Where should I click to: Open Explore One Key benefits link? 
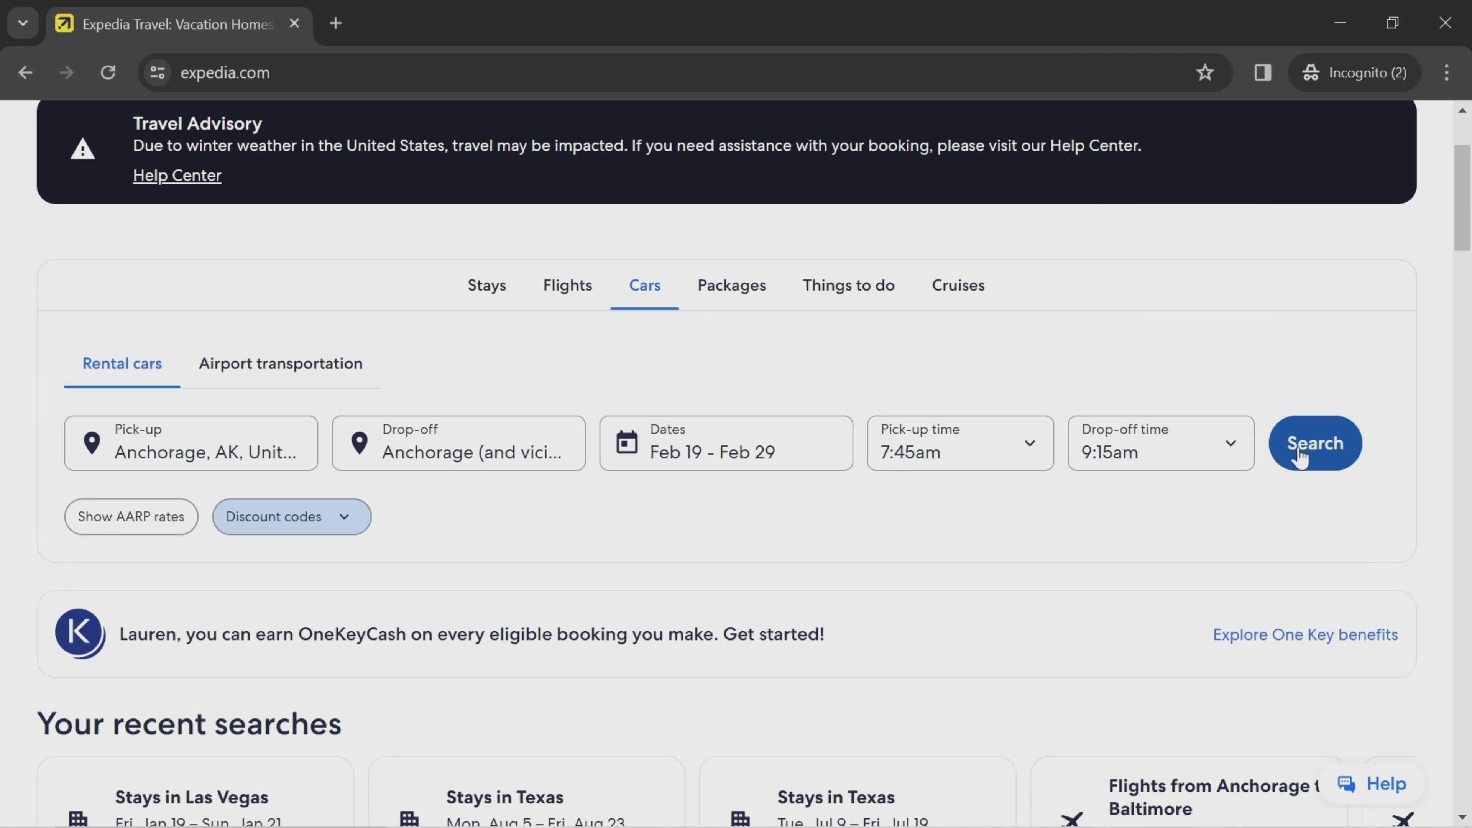[x=1305, y=634]
